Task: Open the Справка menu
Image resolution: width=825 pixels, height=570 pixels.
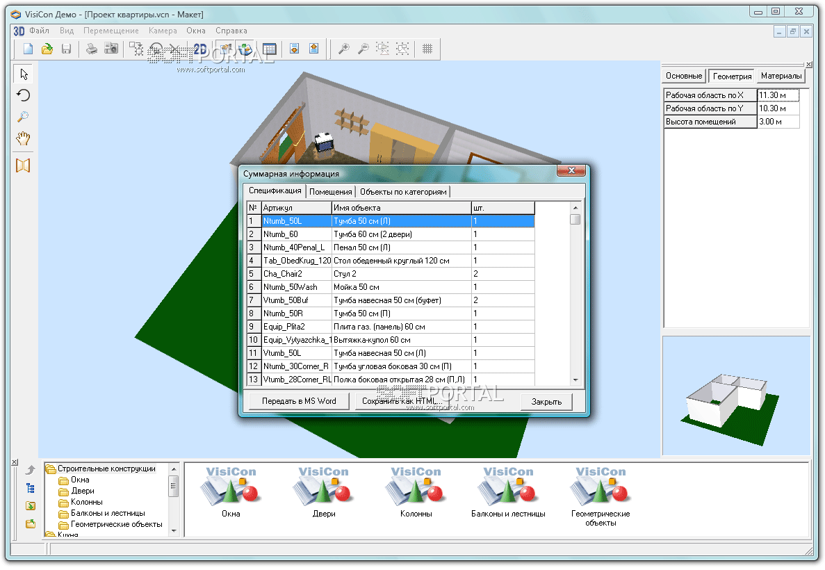Action: pyautogui.click(x=231, y=31)
